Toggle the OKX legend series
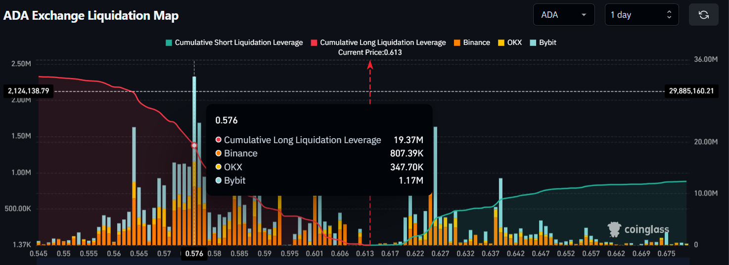 509,42
